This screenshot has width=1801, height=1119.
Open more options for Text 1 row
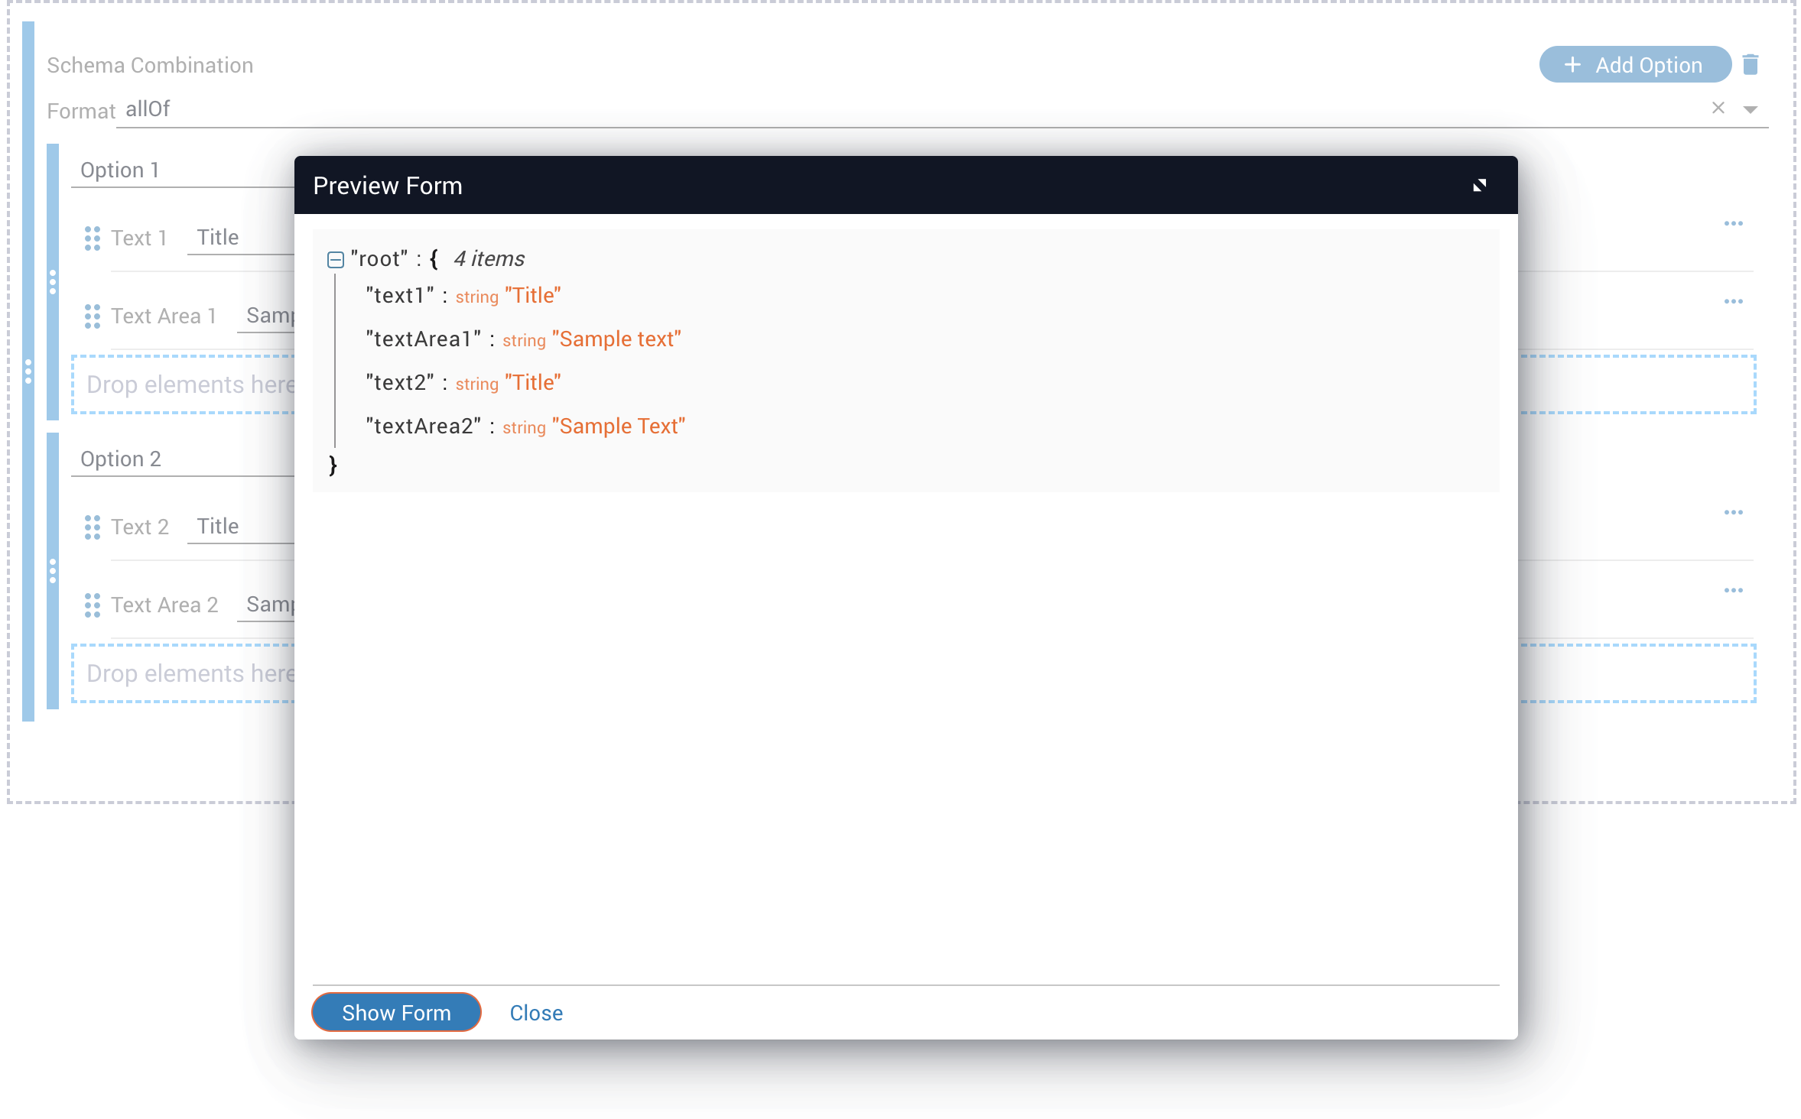[1733, 224]
